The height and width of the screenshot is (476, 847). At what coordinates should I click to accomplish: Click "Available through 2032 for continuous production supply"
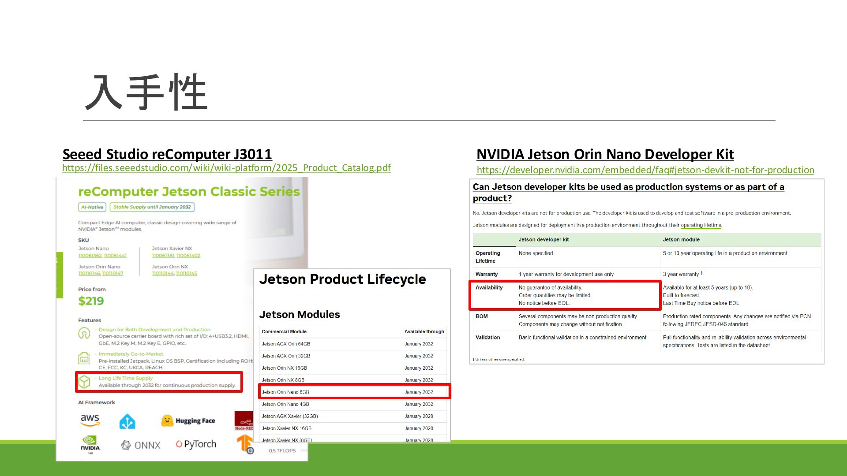[167, 386]
